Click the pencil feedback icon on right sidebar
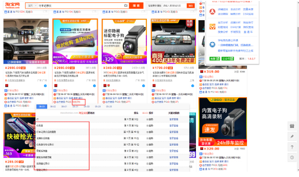The width and height of the screenshot is (299, 177). pos(292,136)
